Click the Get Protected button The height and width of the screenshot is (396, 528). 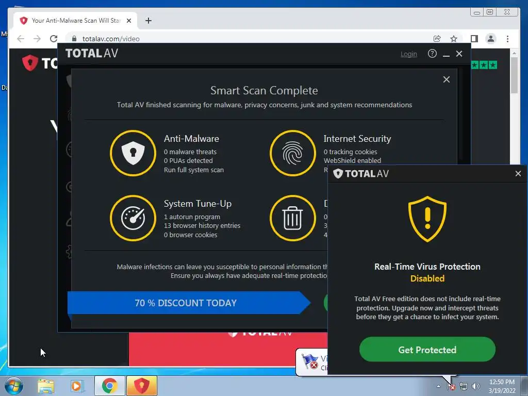point(427,350)
